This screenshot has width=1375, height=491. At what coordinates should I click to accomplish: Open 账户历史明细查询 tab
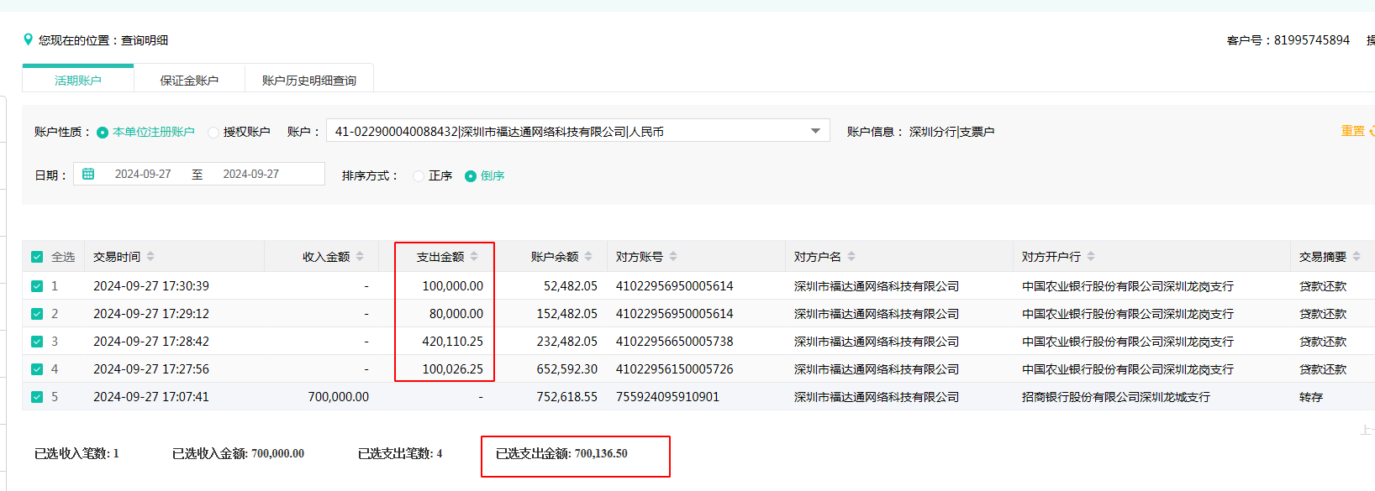pyautogui.click(x=309, y=80)
